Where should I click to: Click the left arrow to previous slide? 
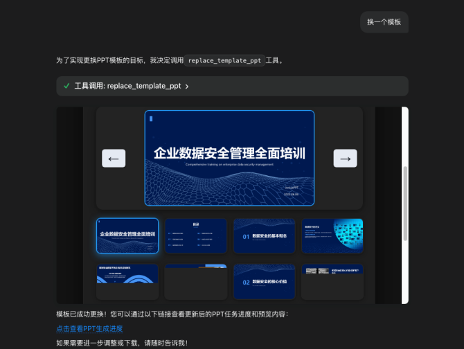[114, 159]
